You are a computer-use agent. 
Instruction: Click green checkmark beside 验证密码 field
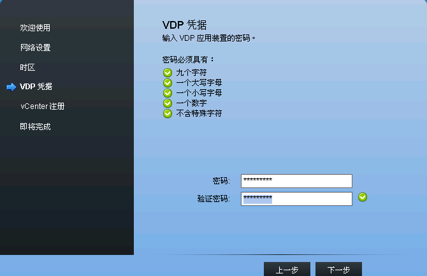click(363, 197)
